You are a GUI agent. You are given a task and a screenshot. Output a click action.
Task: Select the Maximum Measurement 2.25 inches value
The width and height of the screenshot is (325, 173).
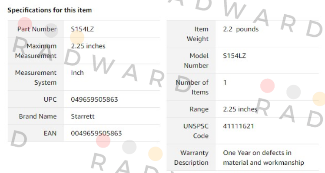tap(88, 46)
